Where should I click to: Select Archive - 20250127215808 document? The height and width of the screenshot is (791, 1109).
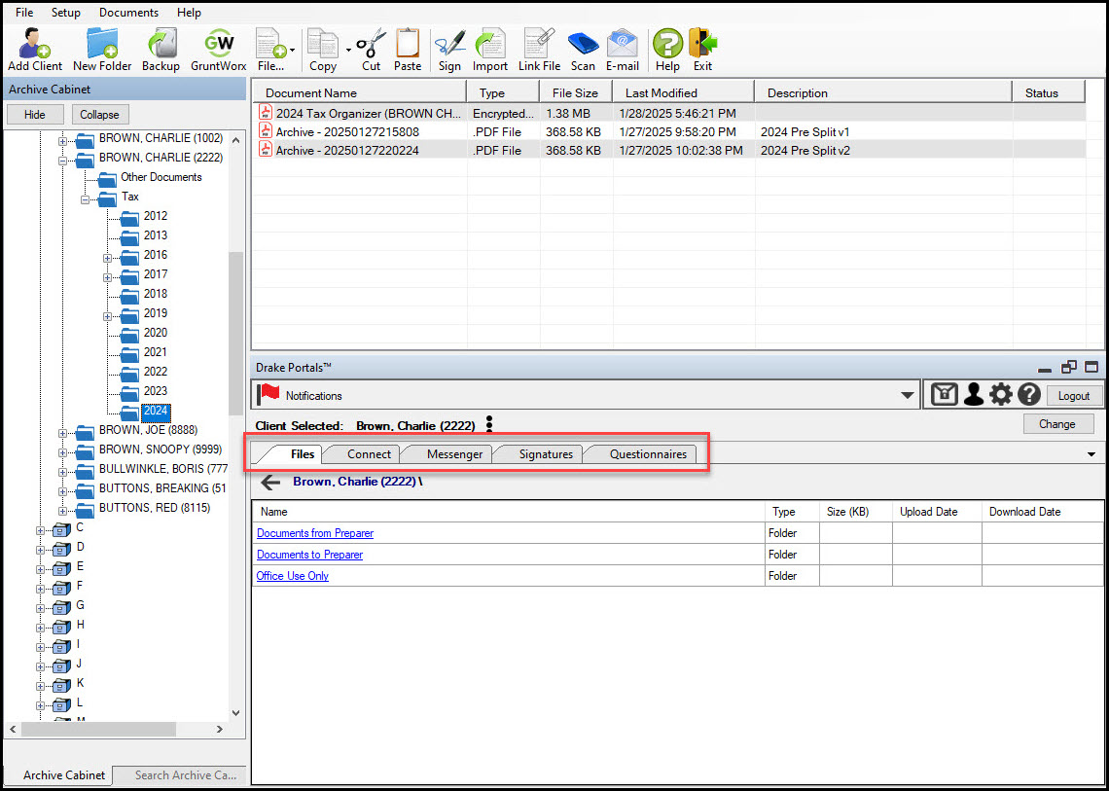347,131
